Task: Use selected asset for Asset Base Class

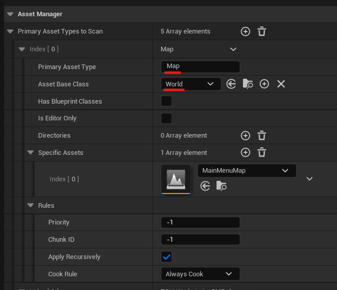Action: pos(231,84)
